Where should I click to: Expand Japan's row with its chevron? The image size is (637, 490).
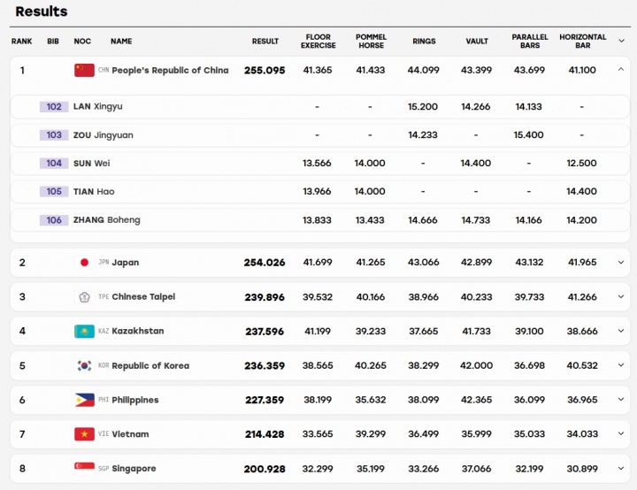(x=621, y=263)
